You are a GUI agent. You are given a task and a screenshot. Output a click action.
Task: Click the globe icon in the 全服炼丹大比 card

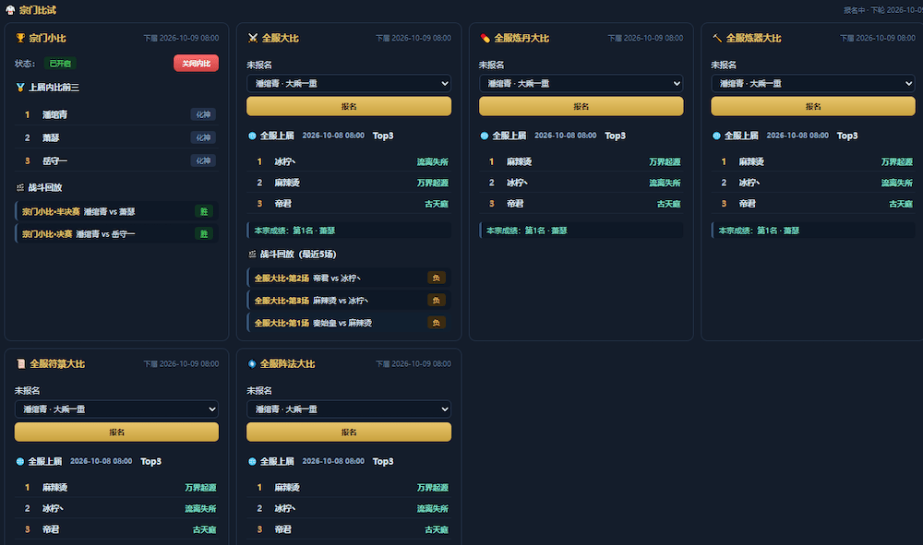(x=484, y=136)
